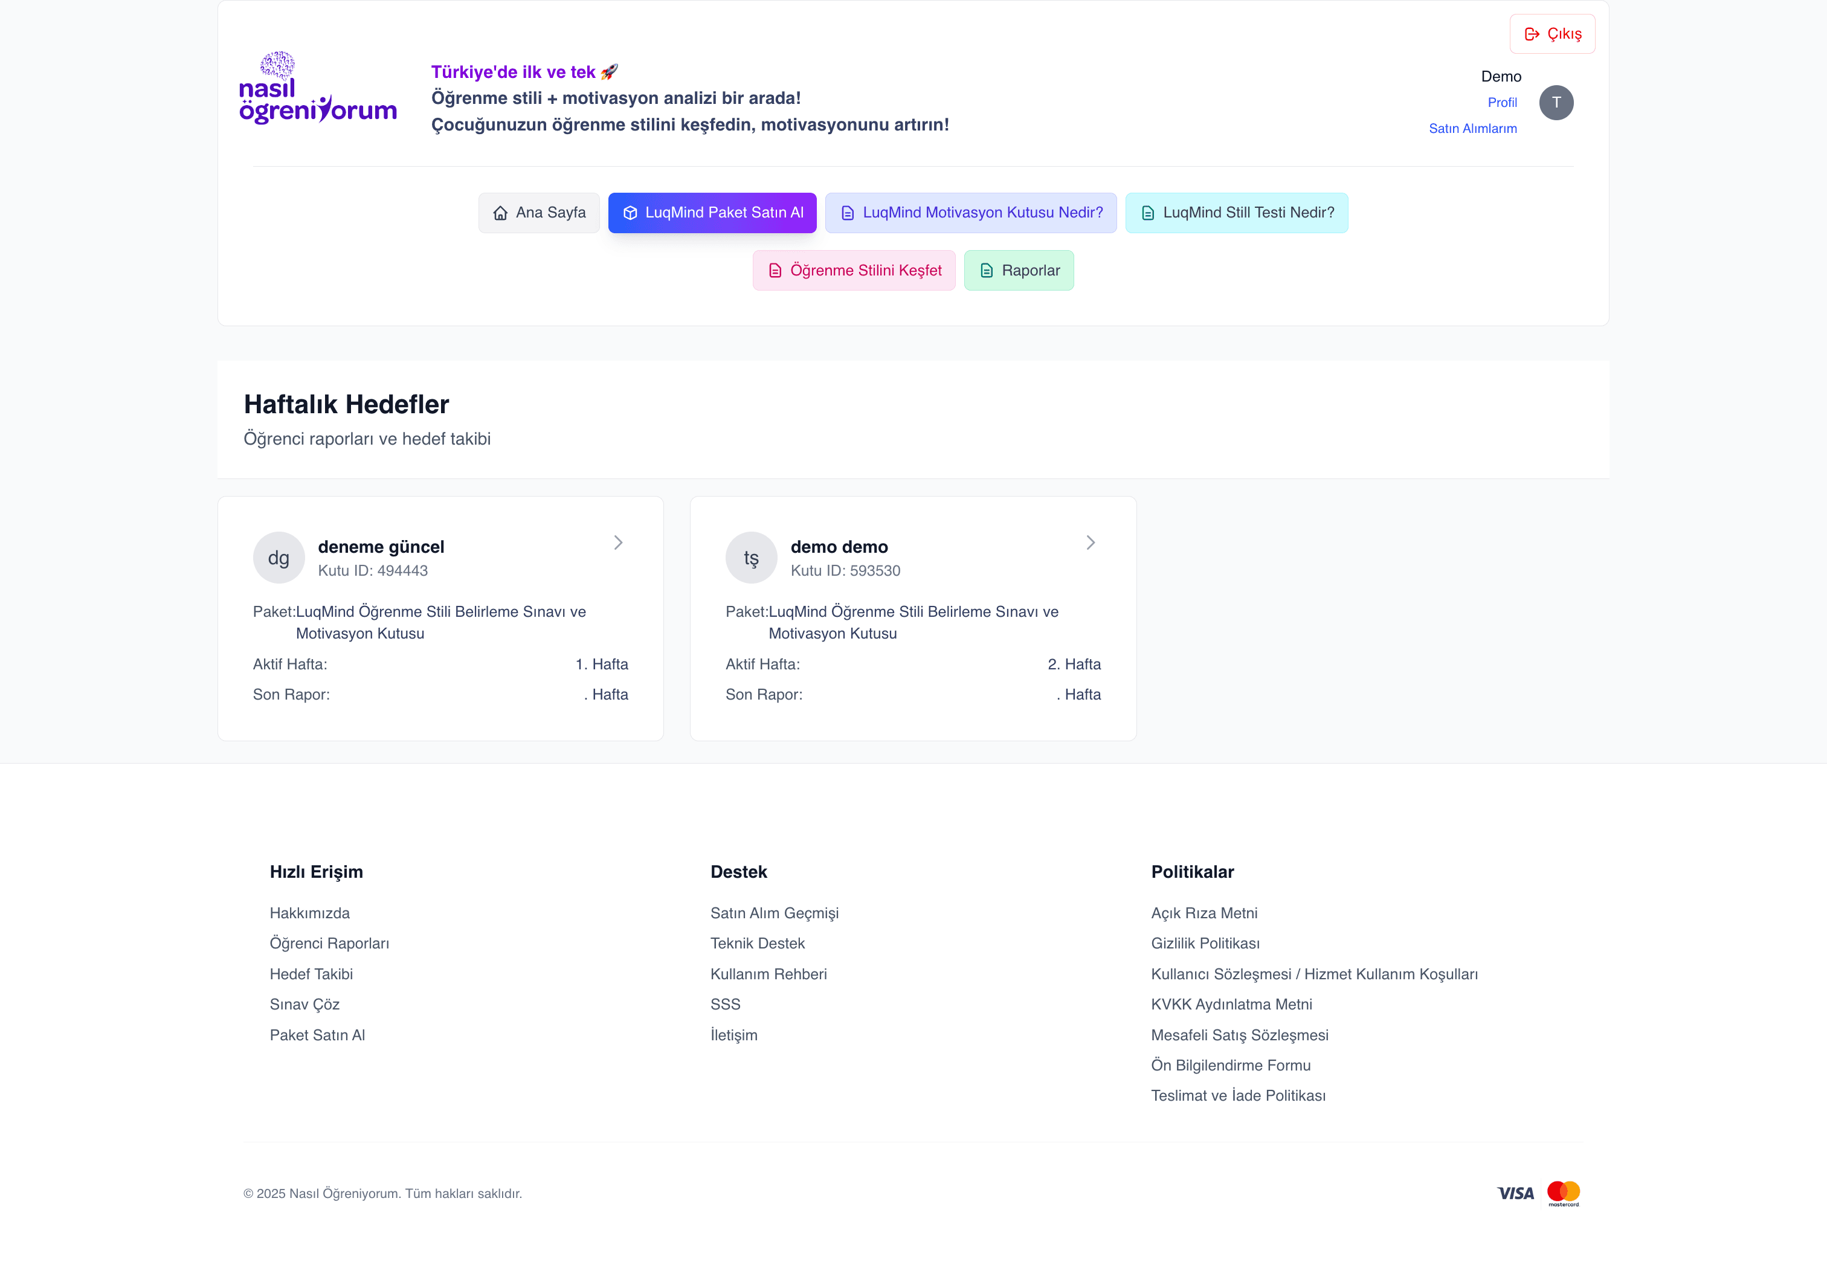The image size is (1827, 1262).
Task: Open Teknik Destek in footer
Action: tap(758, 944)
